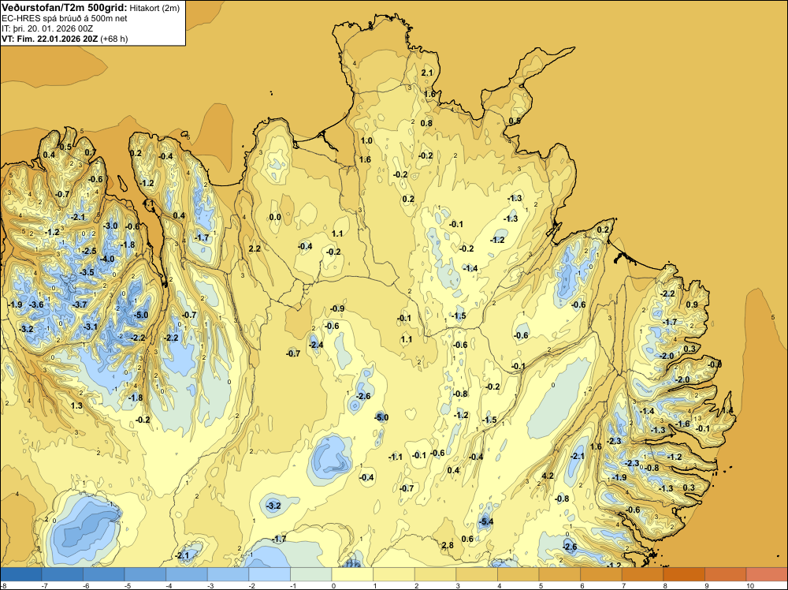Click the -2.5 temperature reading
The height and width of the screenshot is (590, 788).
[x=90, y=251]
